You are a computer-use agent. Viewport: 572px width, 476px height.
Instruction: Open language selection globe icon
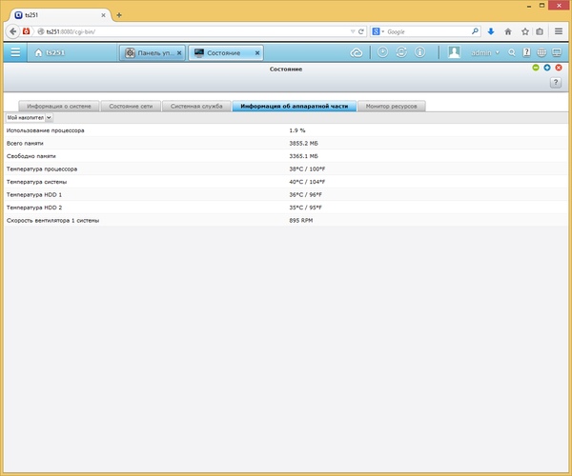tap(541, 52)
